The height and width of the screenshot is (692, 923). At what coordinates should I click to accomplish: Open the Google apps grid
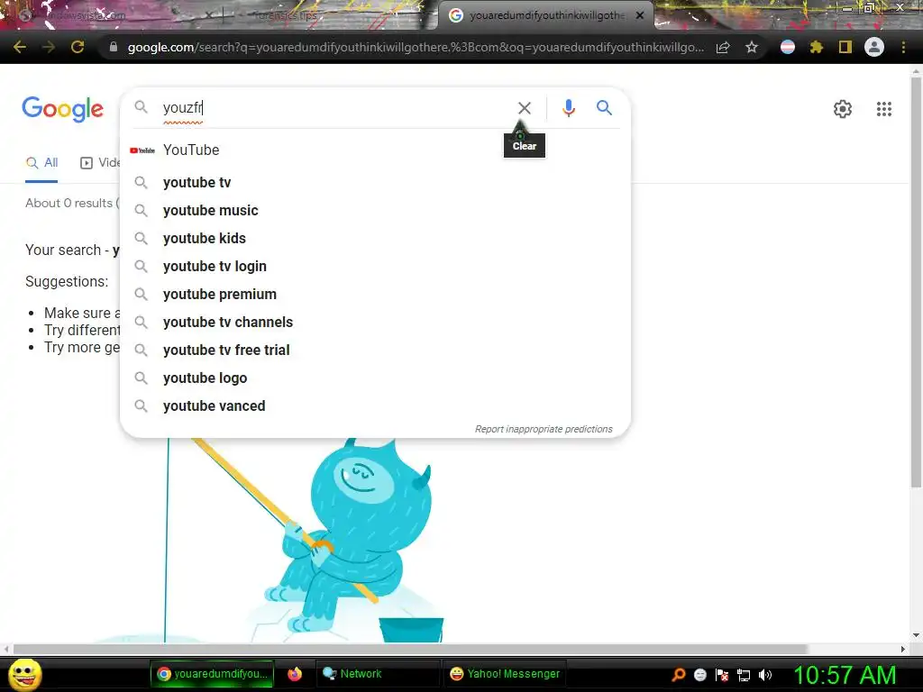pos(883,109)
